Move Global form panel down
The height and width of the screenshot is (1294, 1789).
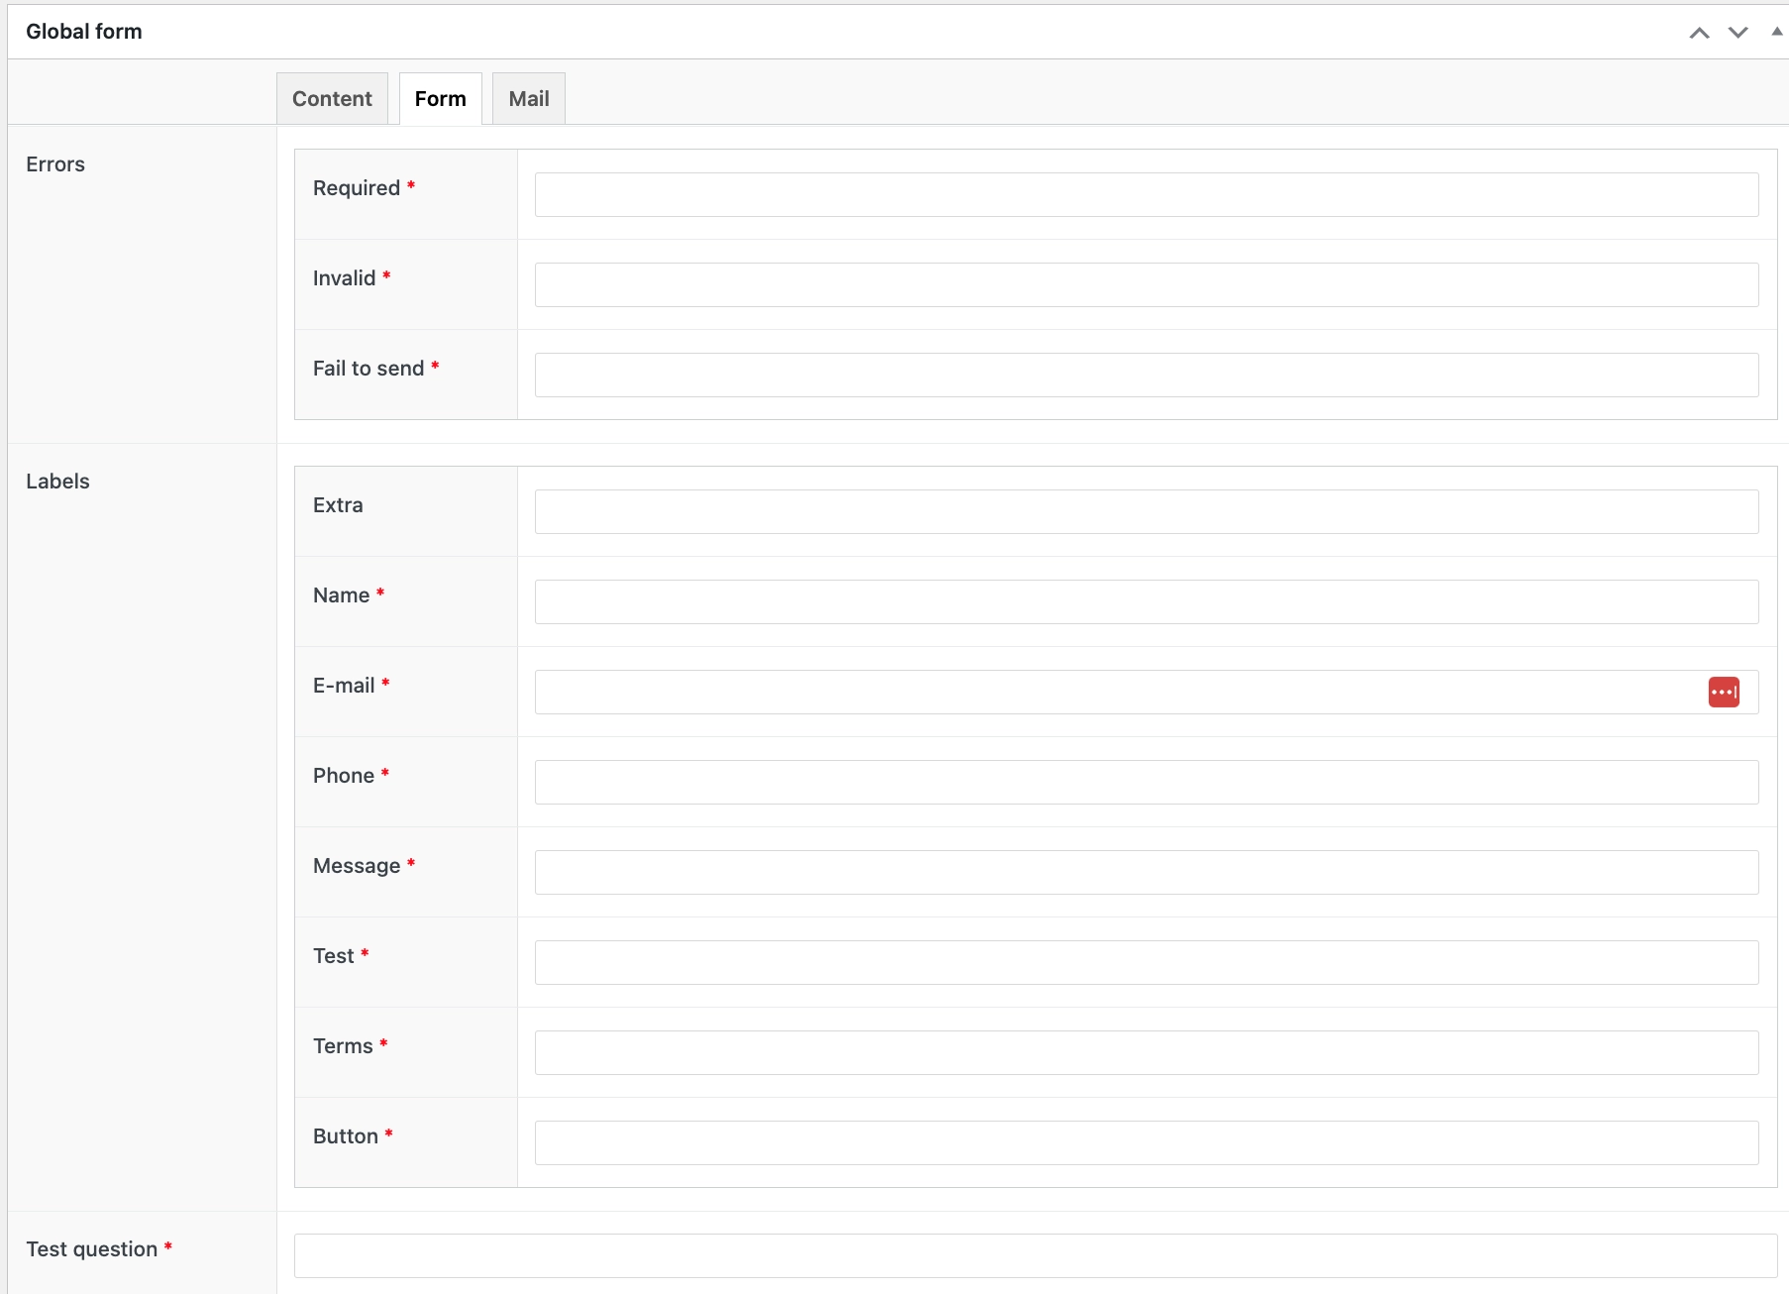tap(1737, 33)
